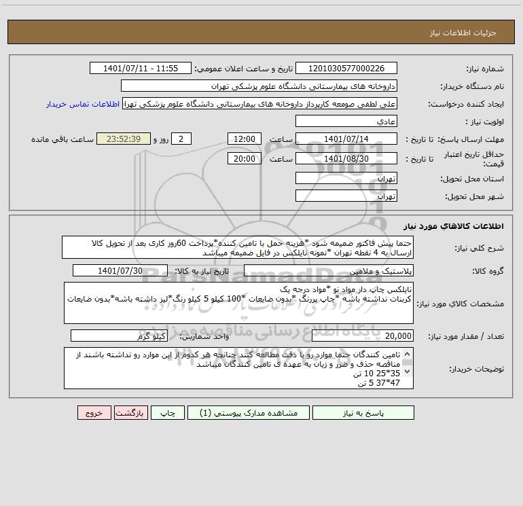Click the unit field کیلو گرم

(119, 336)
